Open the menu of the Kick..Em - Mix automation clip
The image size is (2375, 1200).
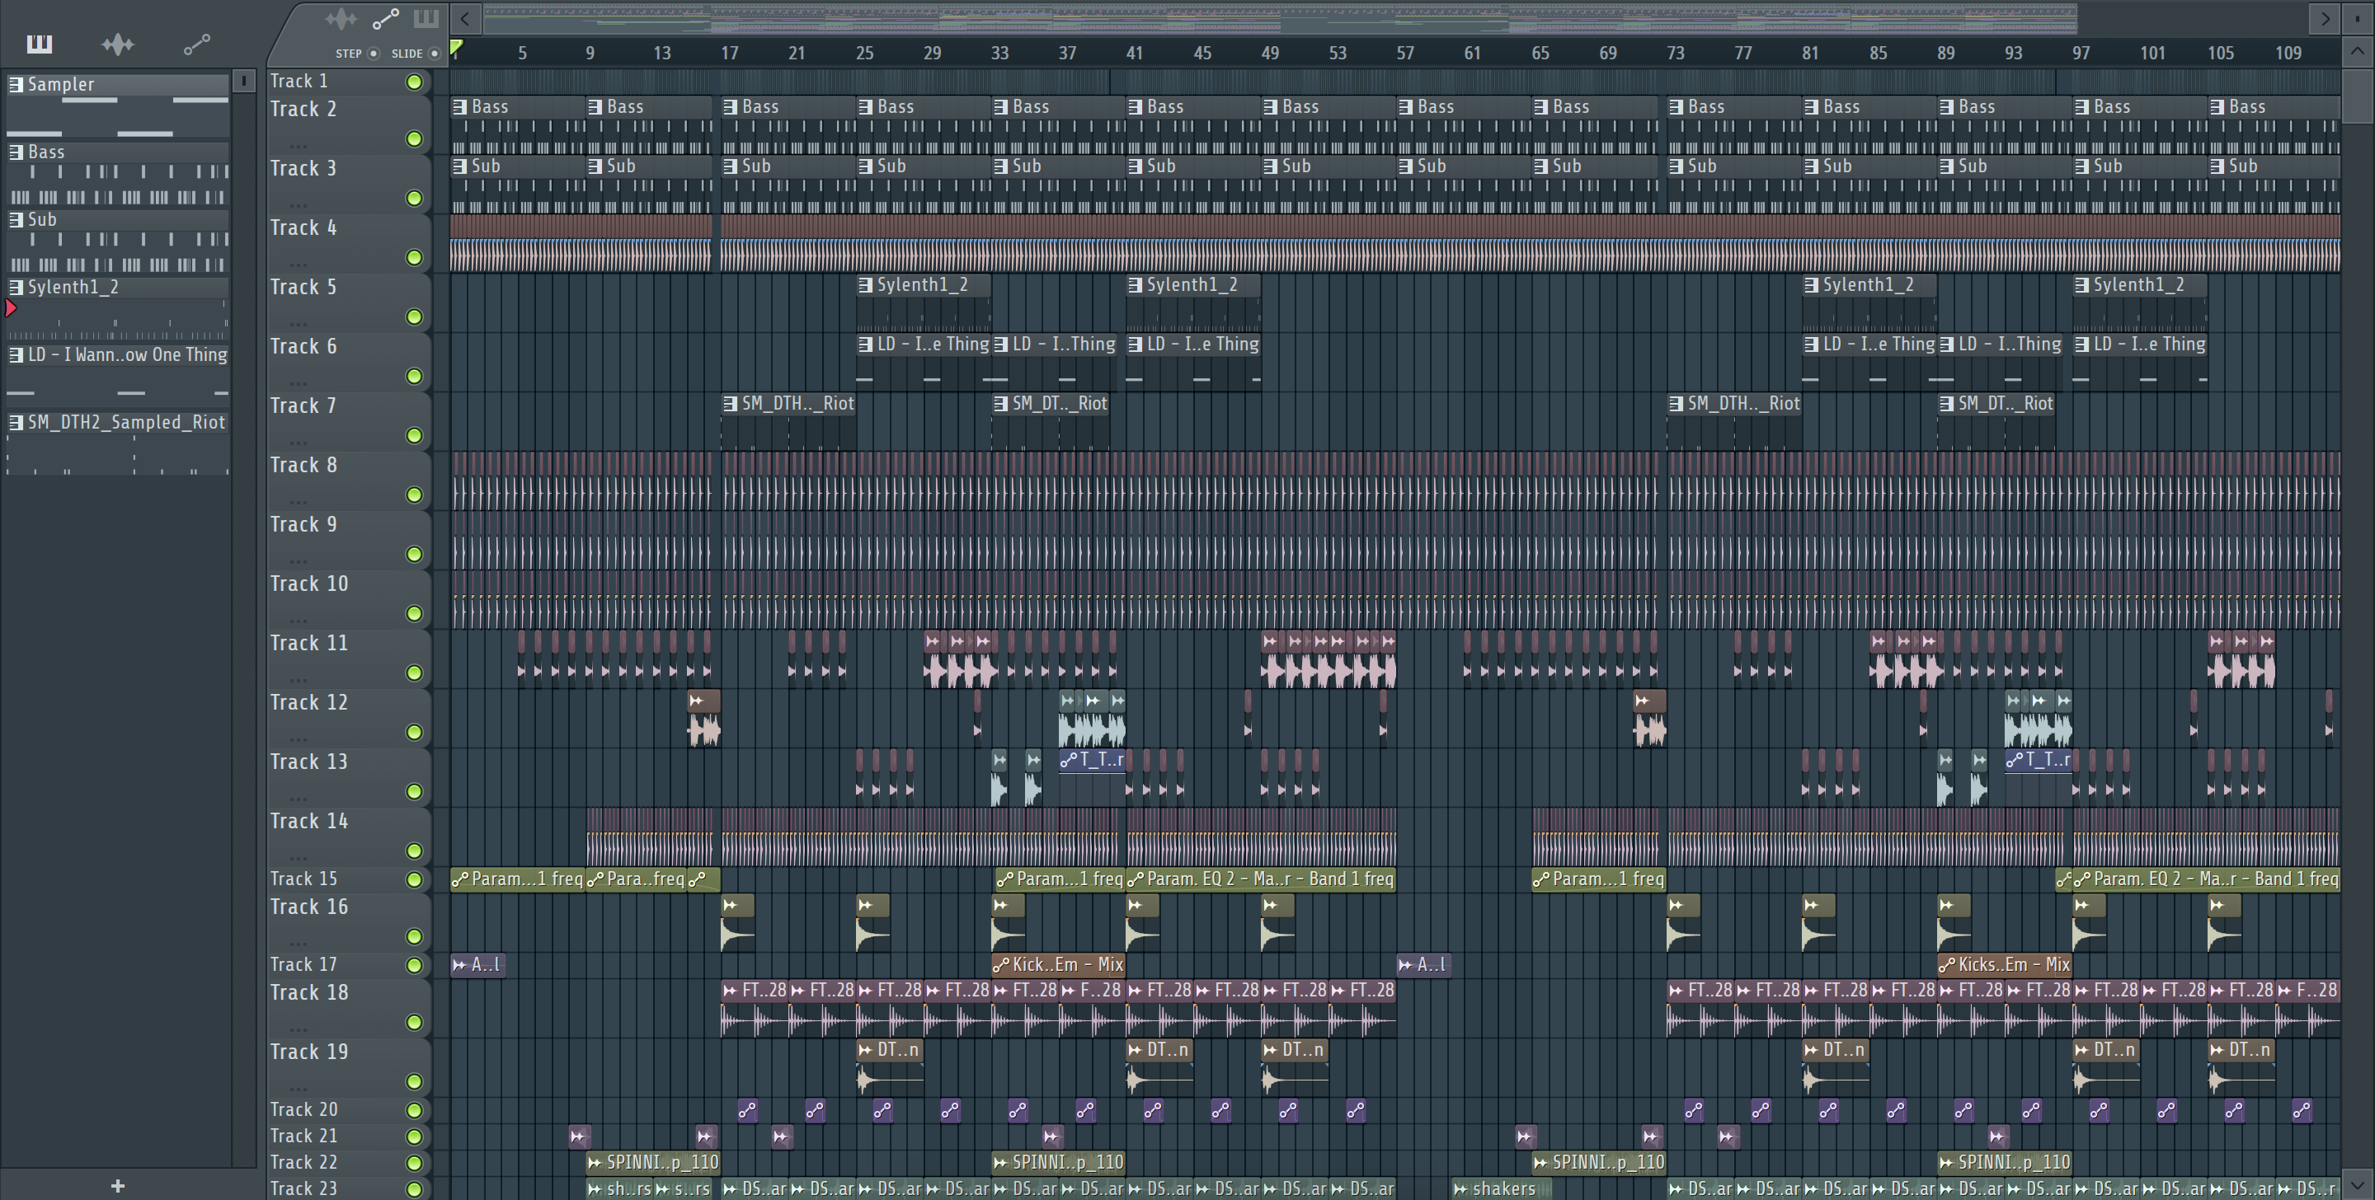(1001, 965)
